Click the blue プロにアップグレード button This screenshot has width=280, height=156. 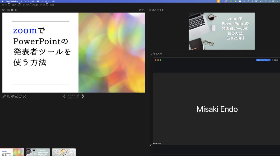click(x=263, y=60)
